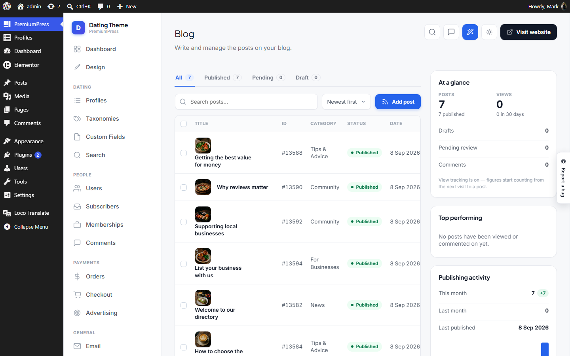Image resolution: width=570 pixels, height=356 pixels.
Task: Click the WordPress logo icon
Action: point(7,6)
